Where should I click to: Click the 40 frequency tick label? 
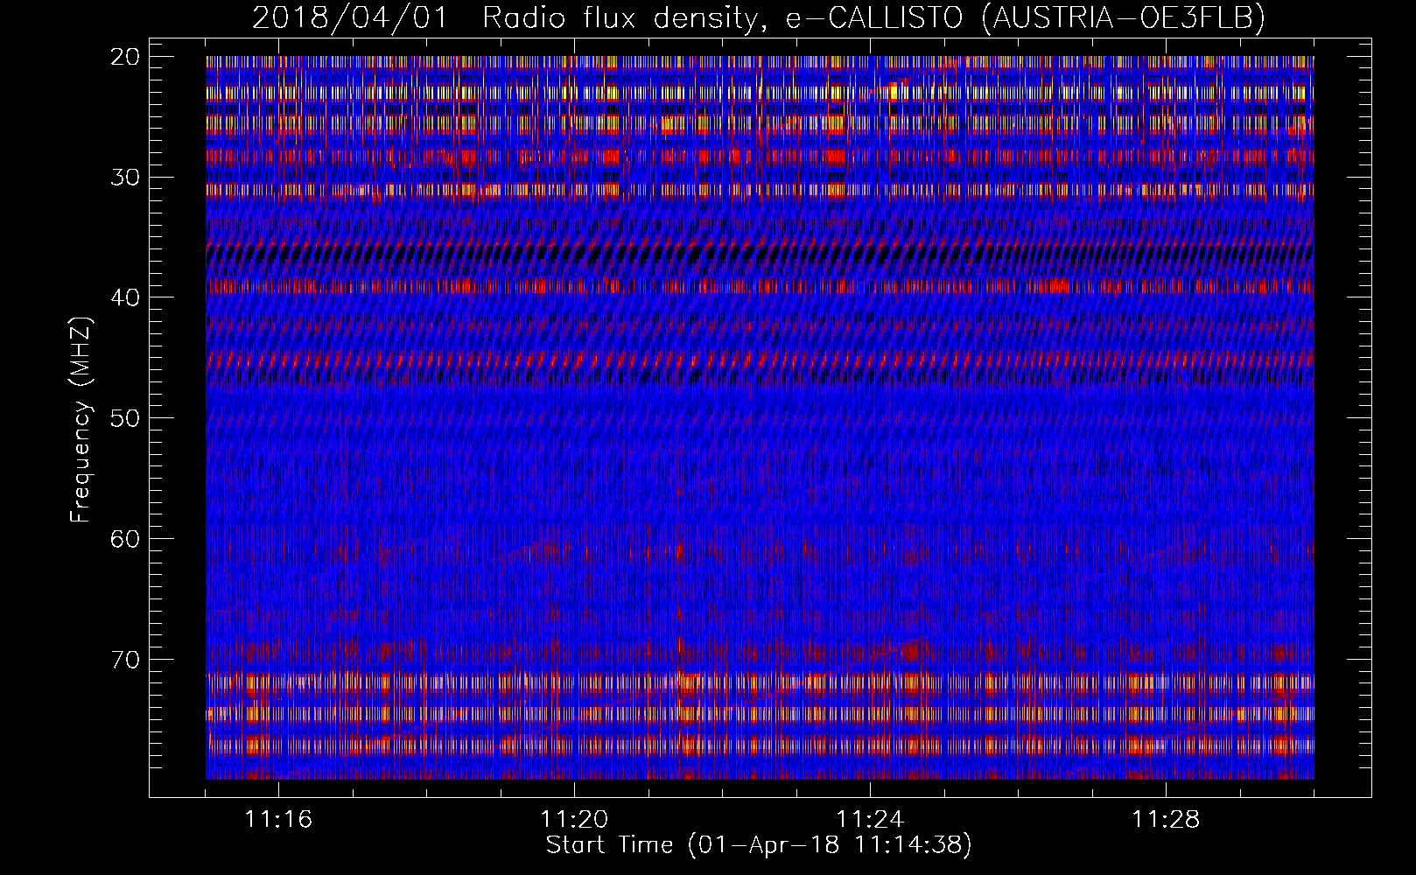[126, 297]
